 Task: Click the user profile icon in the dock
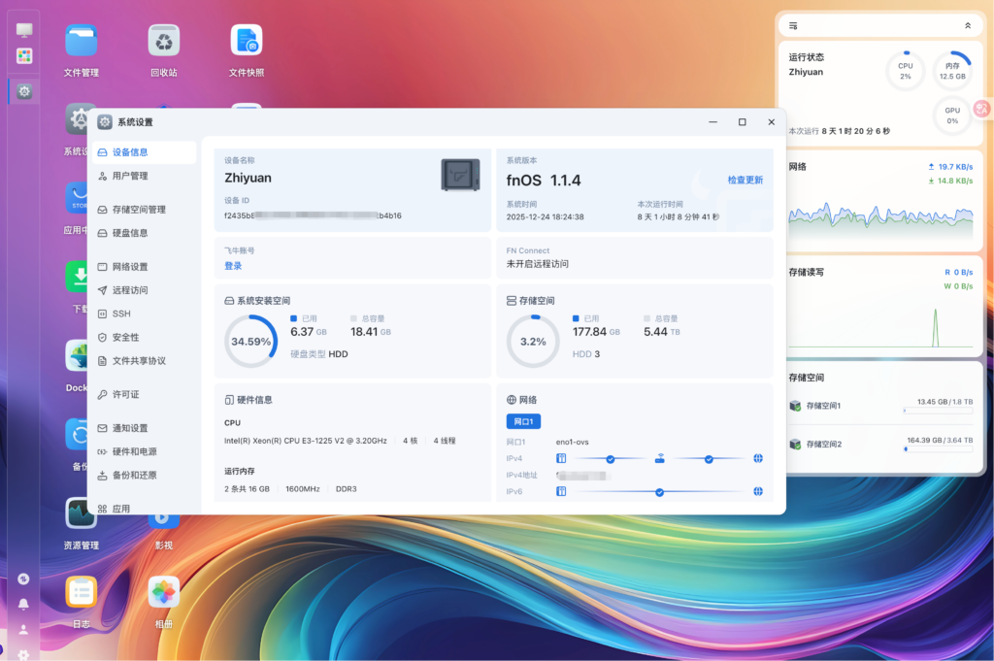pyautogui.click(x=23, y=629)
